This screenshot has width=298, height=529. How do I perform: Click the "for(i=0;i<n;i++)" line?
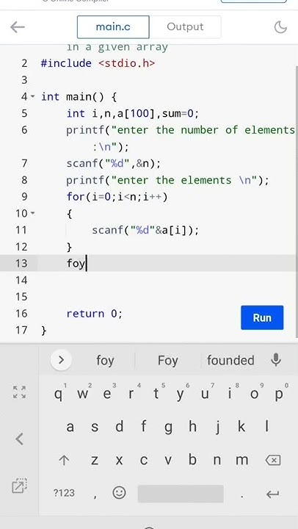tap(117, 197)
